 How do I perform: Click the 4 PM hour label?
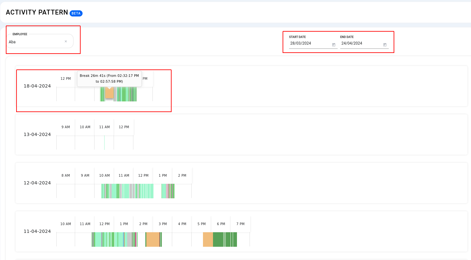[x=182, y=224]
